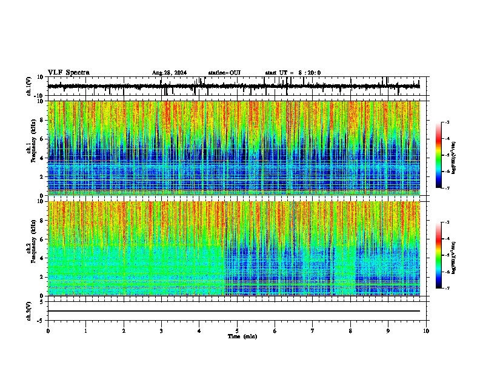
Task: Click time axis tick label "6"
Action: click(x=275, y=331)
